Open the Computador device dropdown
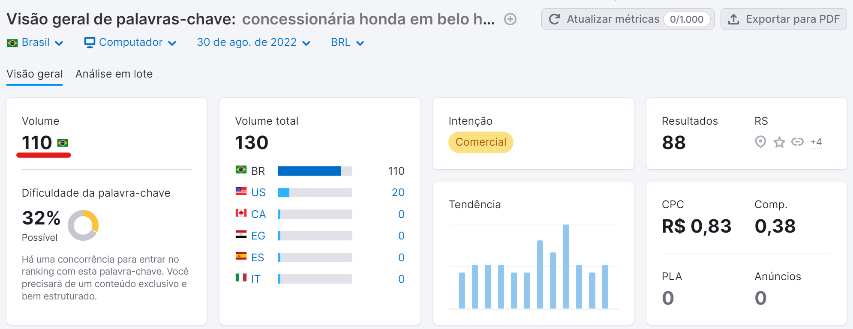The image size is (853, 329). 130,42
